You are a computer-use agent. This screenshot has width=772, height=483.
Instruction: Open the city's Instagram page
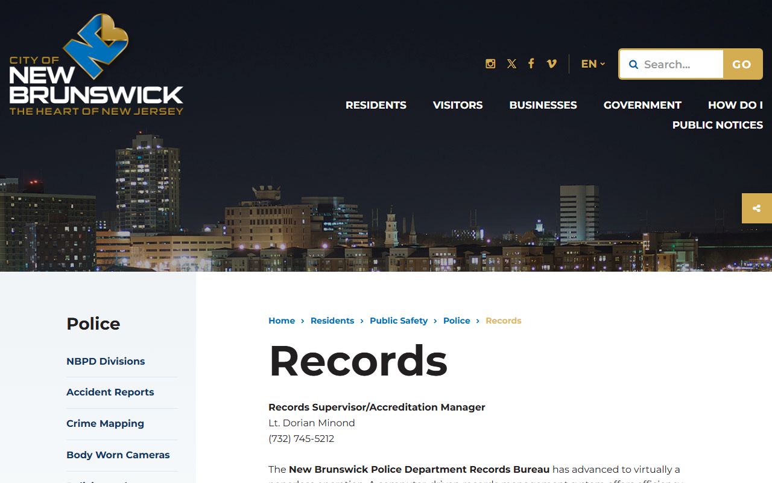click(490, 63)
